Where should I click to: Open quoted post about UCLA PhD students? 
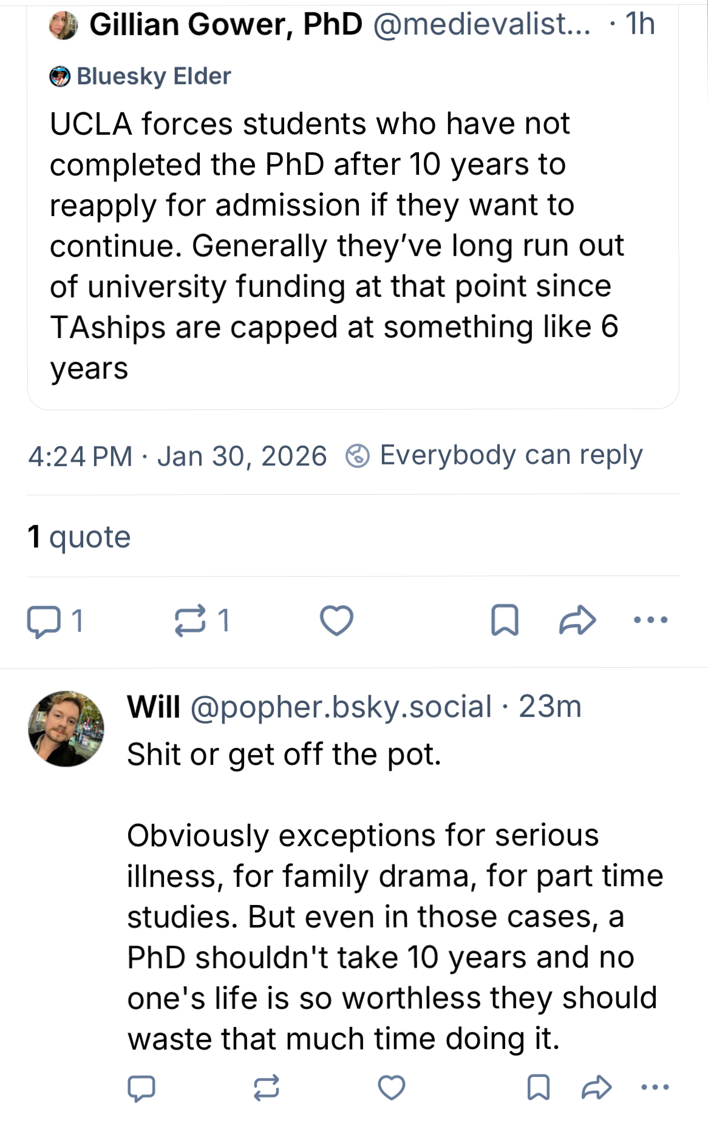pyautogui.click(x=334, y=246)
